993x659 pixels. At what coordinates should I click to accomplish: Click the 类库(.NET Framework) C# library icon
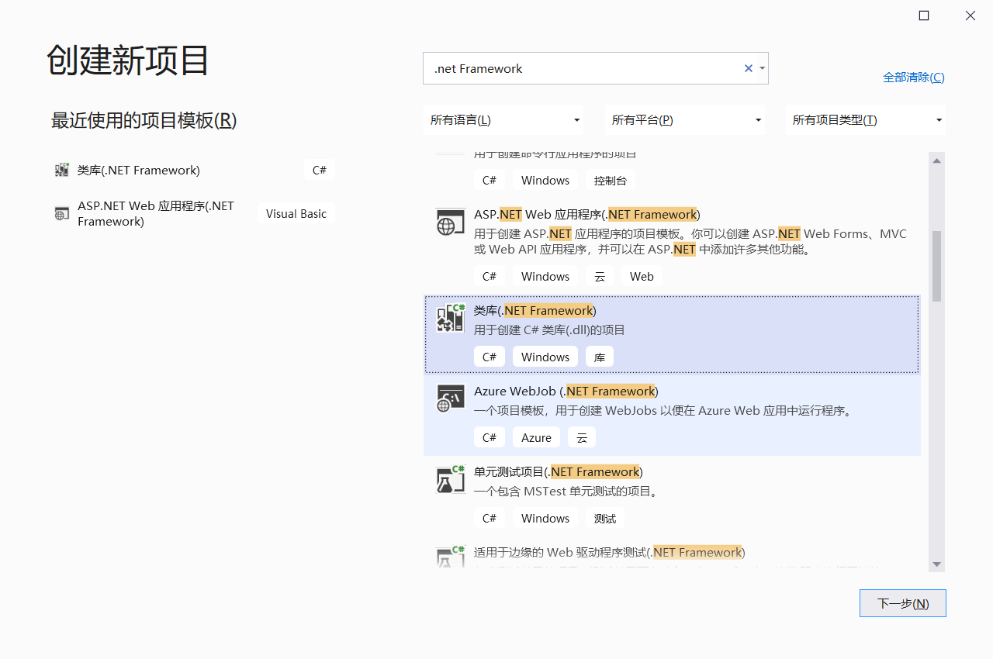click(x=450, y=317)
